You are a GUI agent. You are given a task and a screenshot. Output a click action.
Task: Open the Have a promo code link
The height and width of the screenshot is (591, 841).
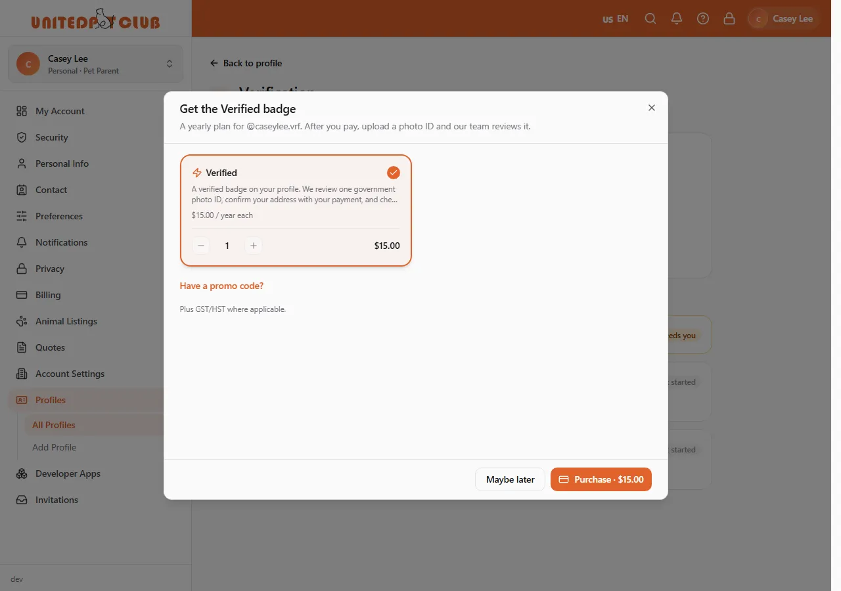point(221,286)
